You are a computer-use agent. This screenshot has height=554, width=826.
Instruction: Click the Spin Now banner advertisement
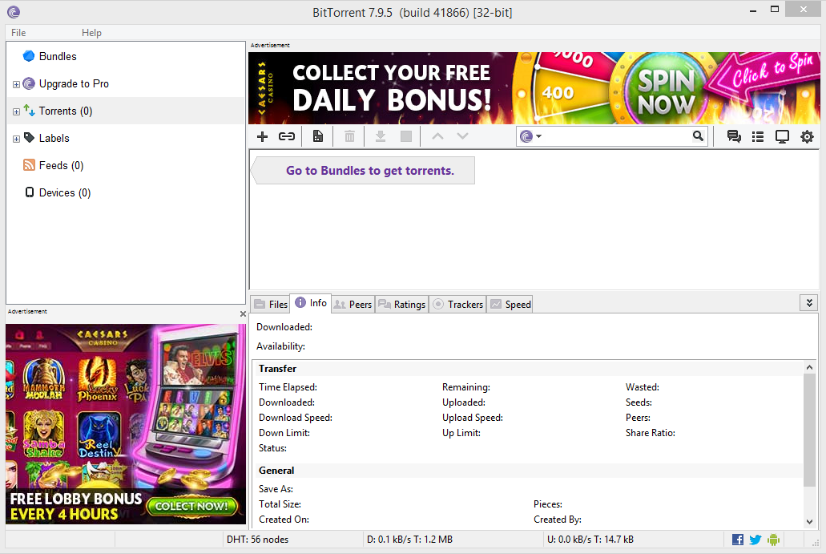click(x=534, y=88)
